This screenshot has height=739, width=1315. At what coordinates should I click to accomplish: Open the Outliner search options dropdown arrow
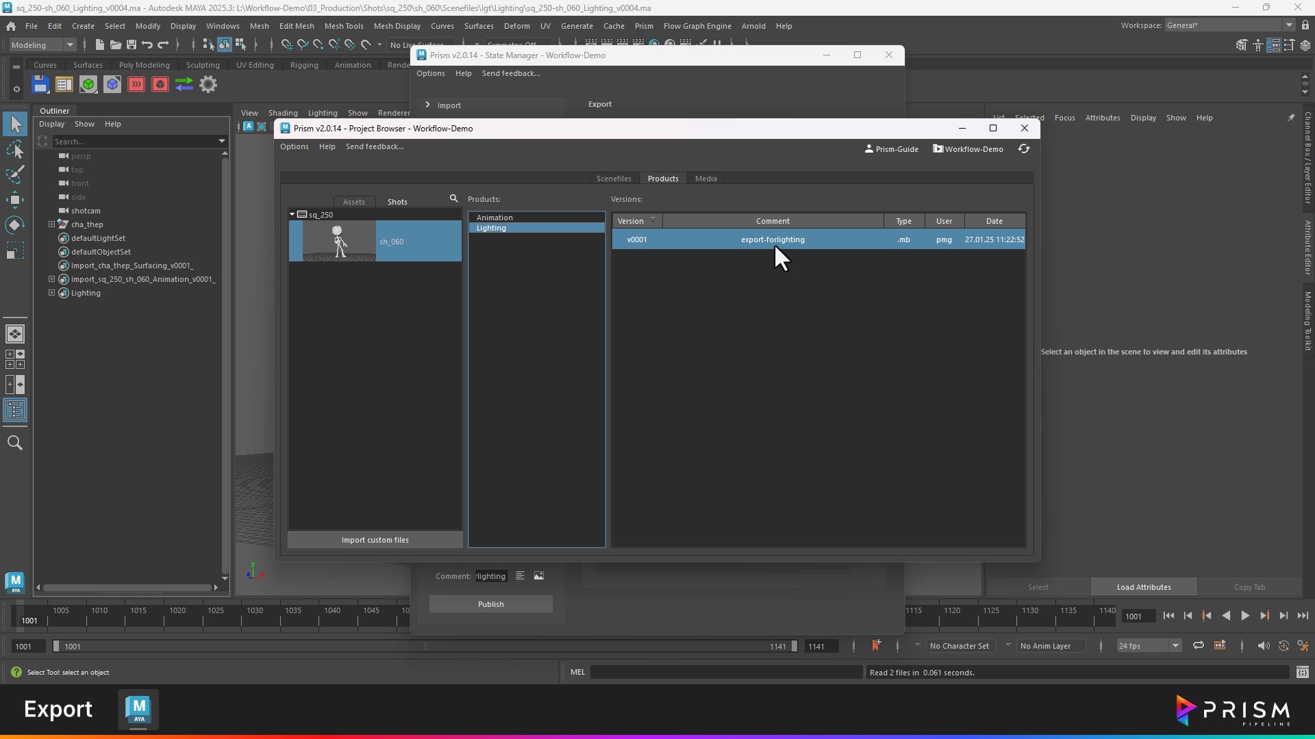click(x=222, y=141)
